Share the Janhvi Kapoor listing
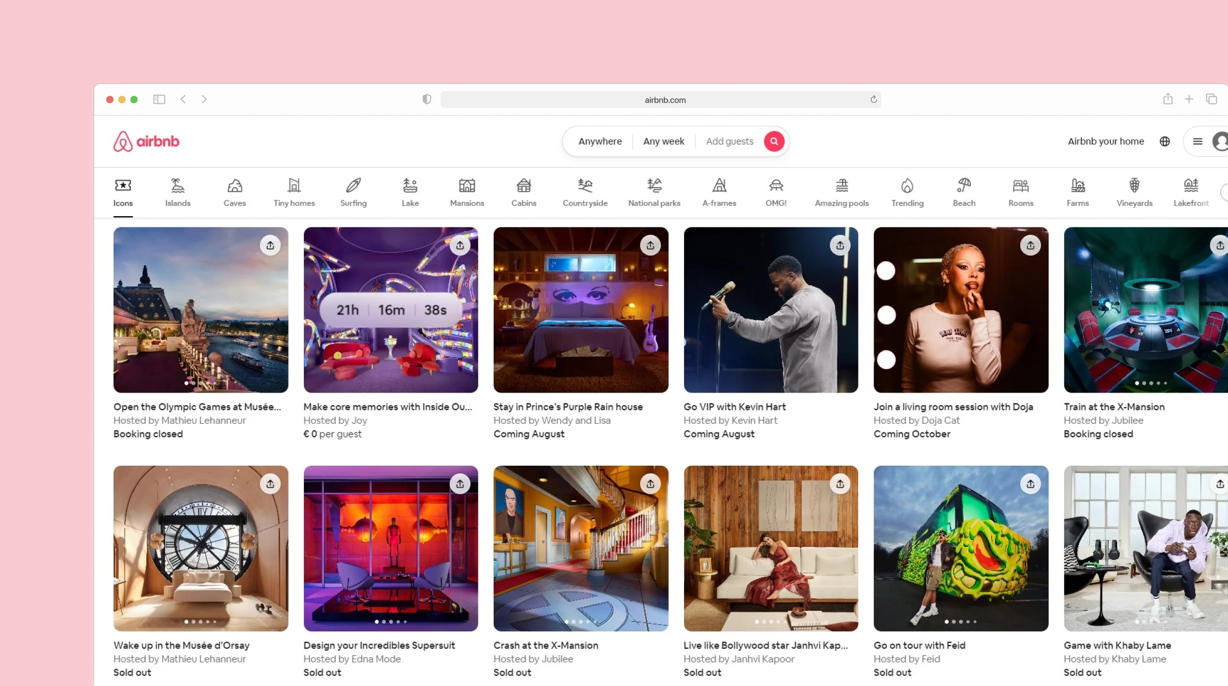Screen dimensions: 1228x686 (840, 484)
